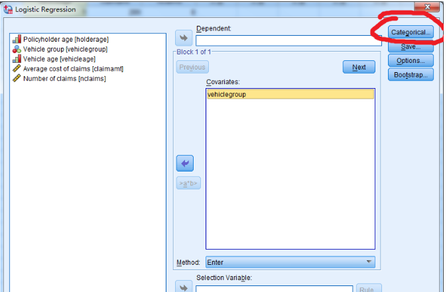Select the Average cost of claims scale icon
Viewport: 447px width, 292px height.
(17, 69)
